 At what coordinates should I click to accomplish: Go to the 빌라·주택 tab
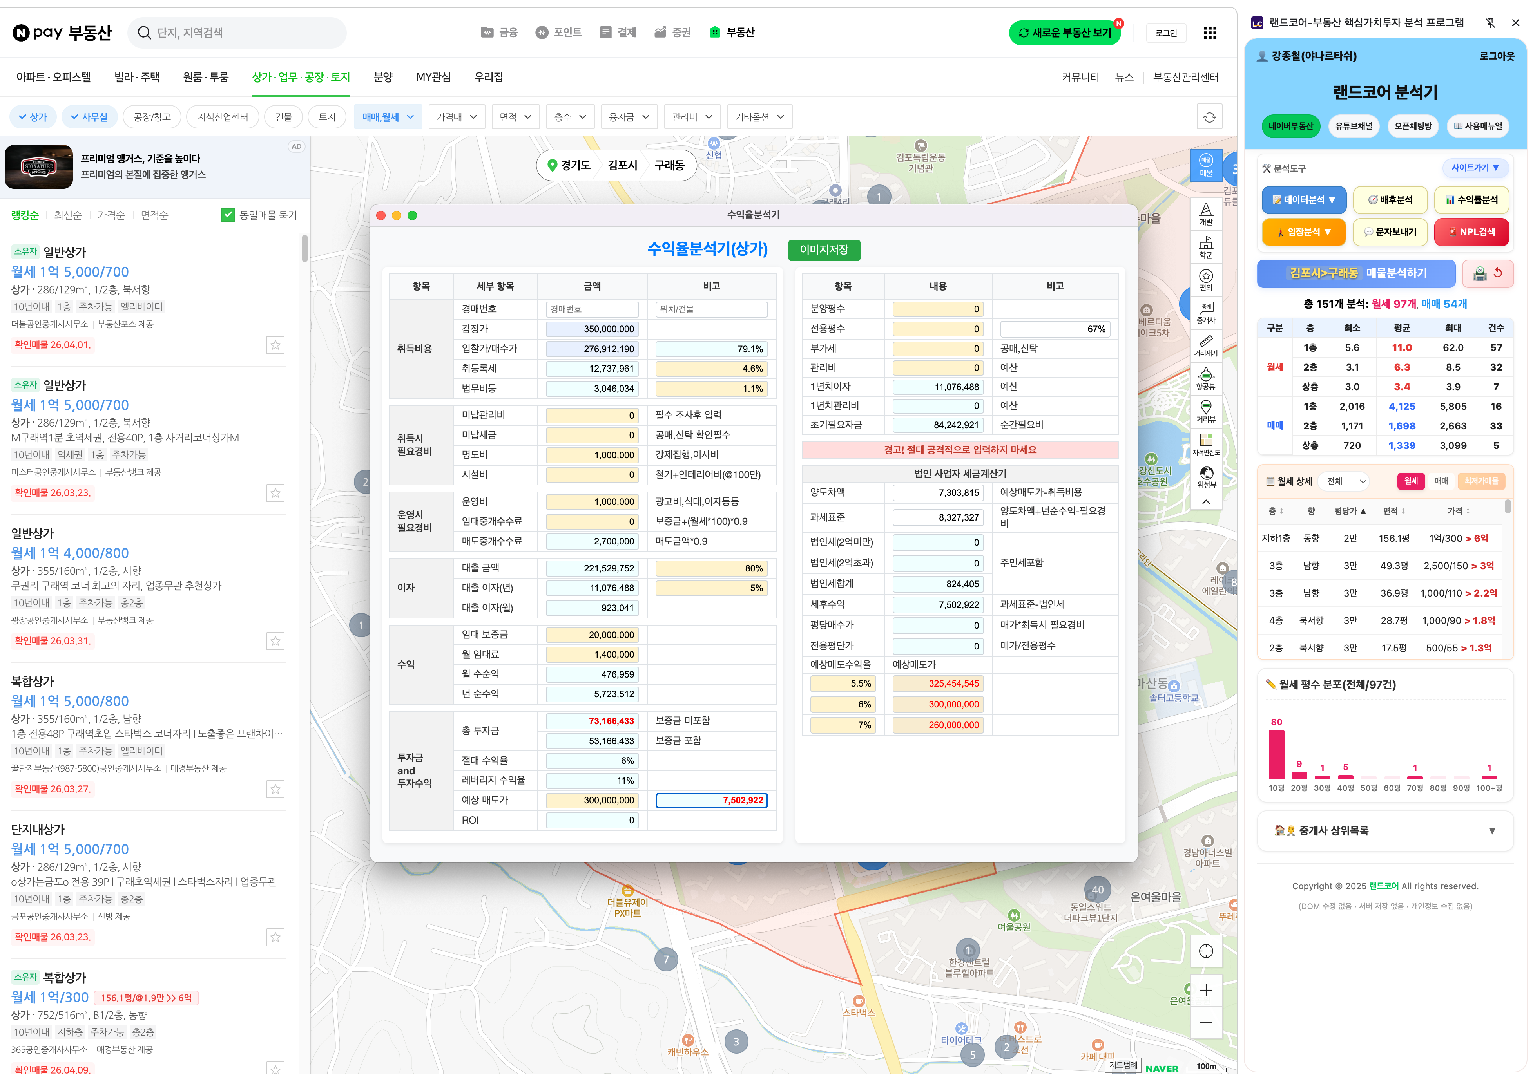pos(137,78)
